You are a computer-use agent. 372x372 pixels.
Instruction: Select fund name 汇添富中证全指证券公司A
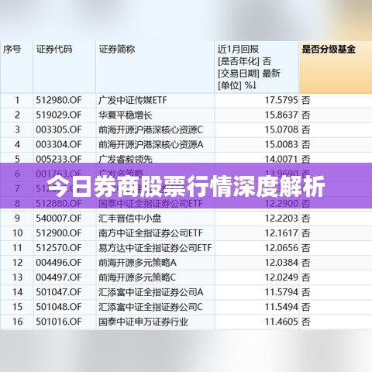pyautogui.click(x=151, y=292)
